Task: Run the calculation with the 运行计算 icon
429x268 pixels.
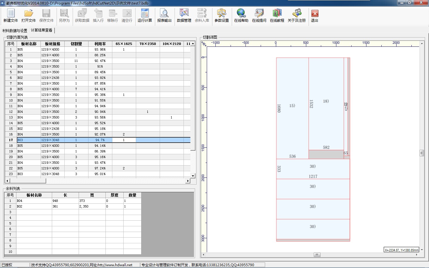Action: 145,15
